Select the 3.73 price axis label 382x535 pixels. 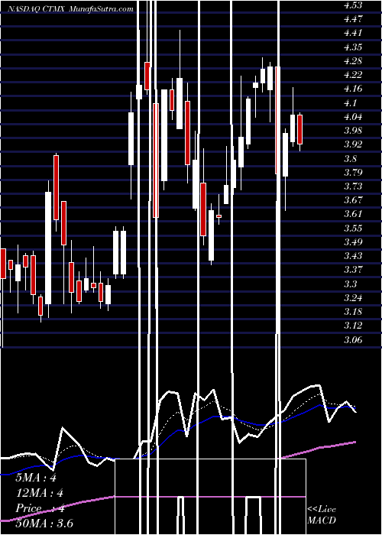pos(353,186)
